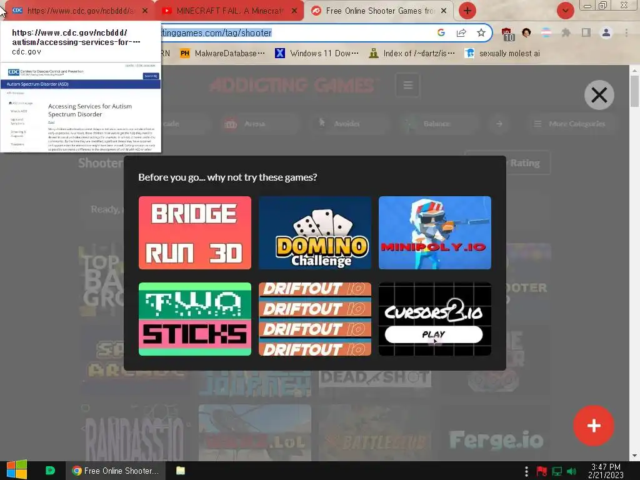
Task: Open a new browser tab
Action: (467, 11)
